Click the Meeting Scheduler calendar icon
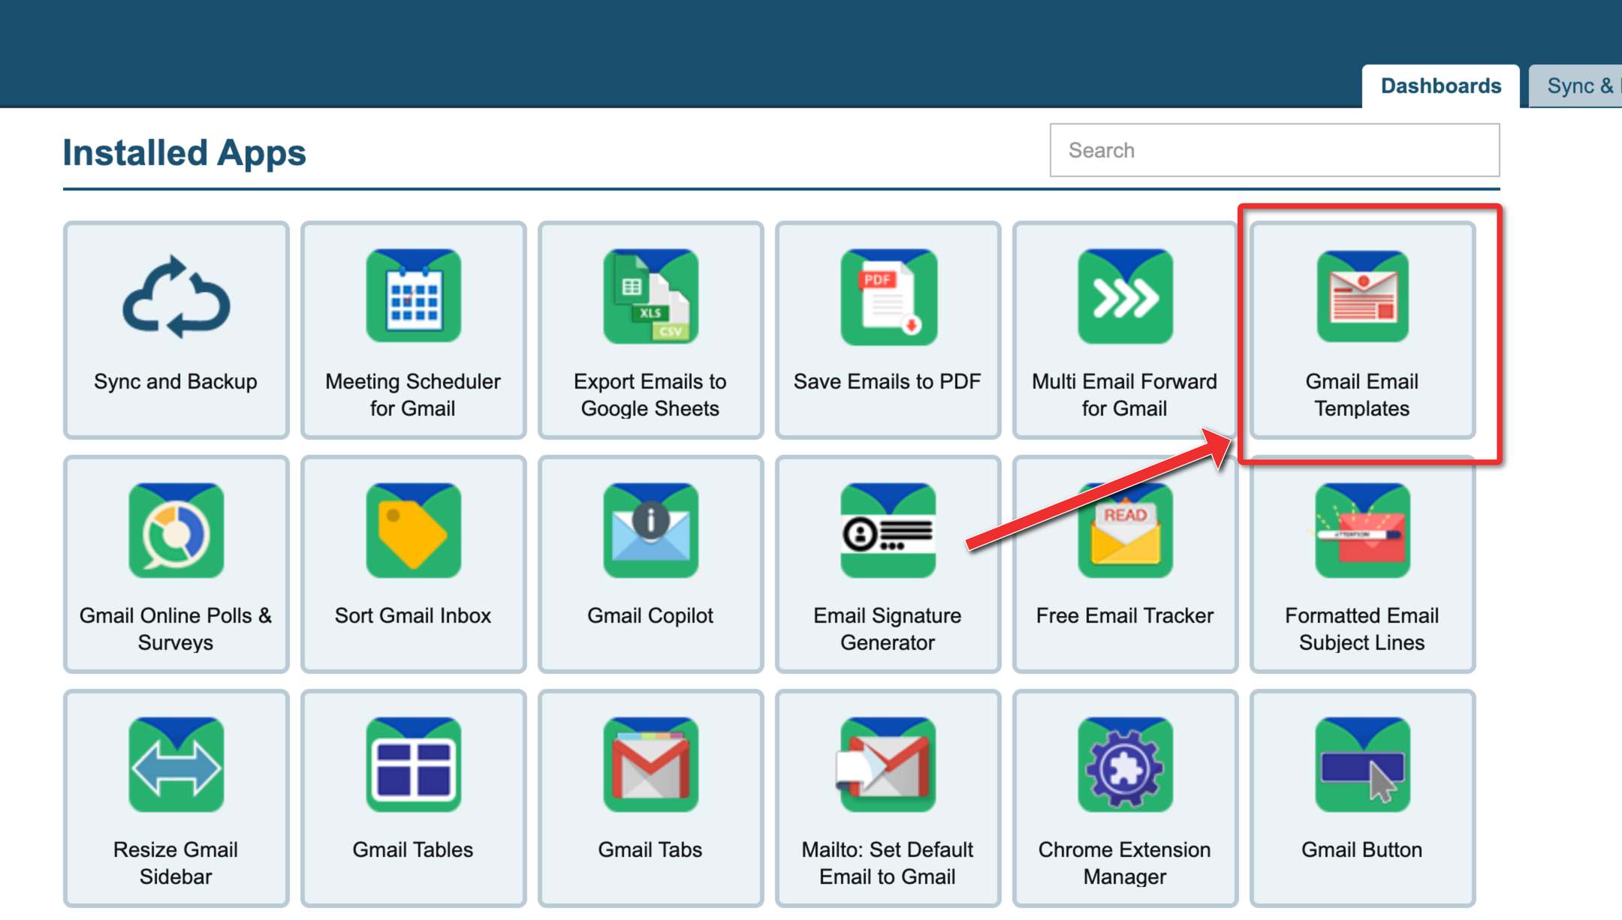Viewport: 1622px width, 920px height. 414,296
